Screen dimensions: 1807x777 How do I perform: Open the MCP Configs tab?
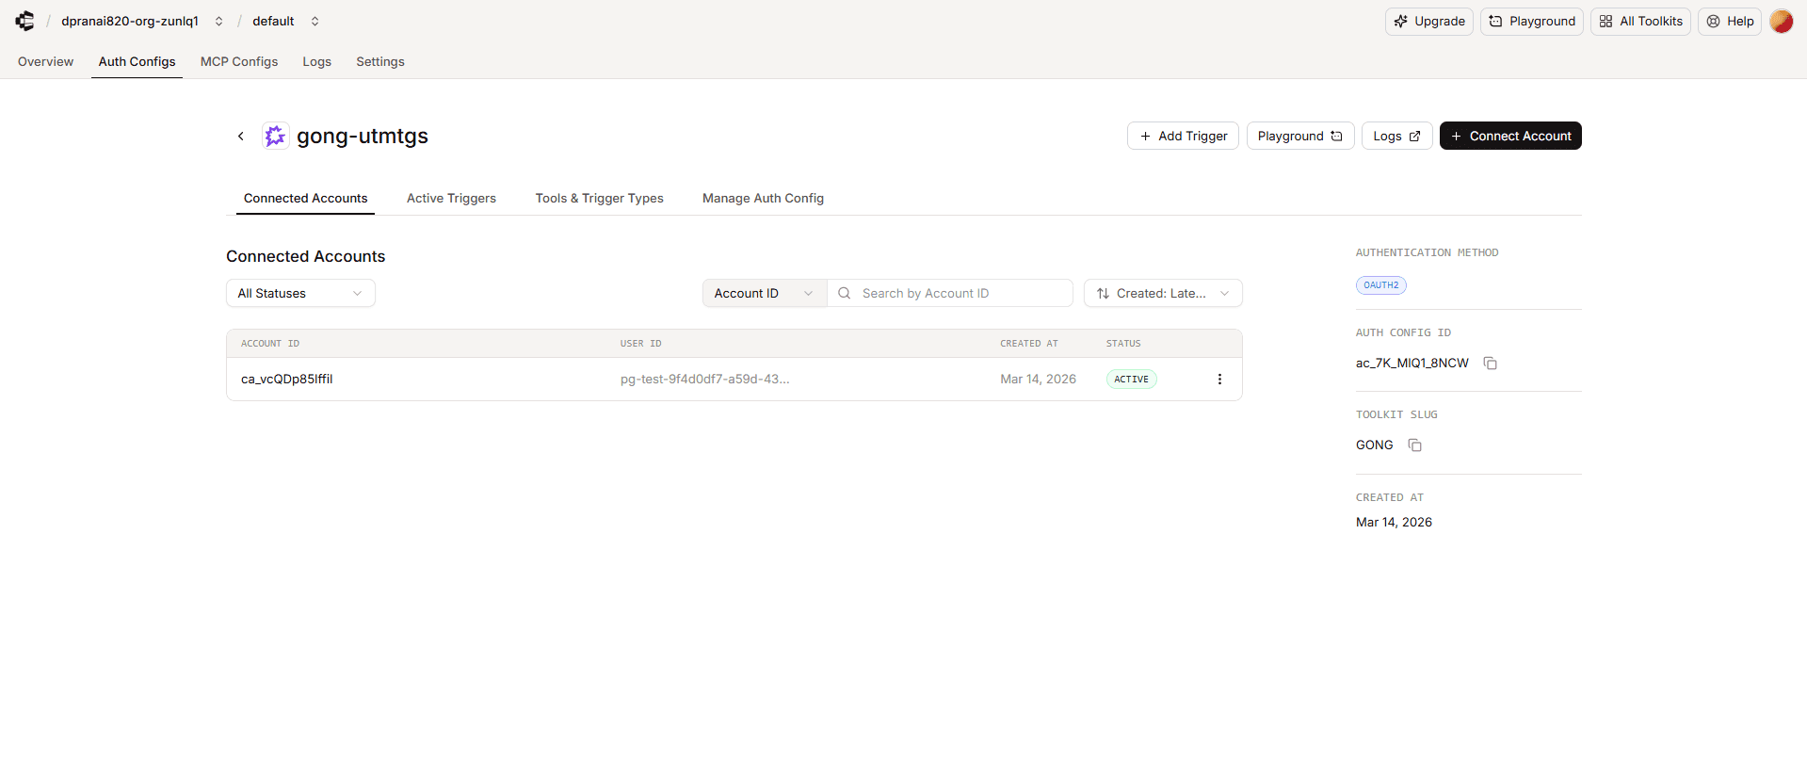coord(239,62)
